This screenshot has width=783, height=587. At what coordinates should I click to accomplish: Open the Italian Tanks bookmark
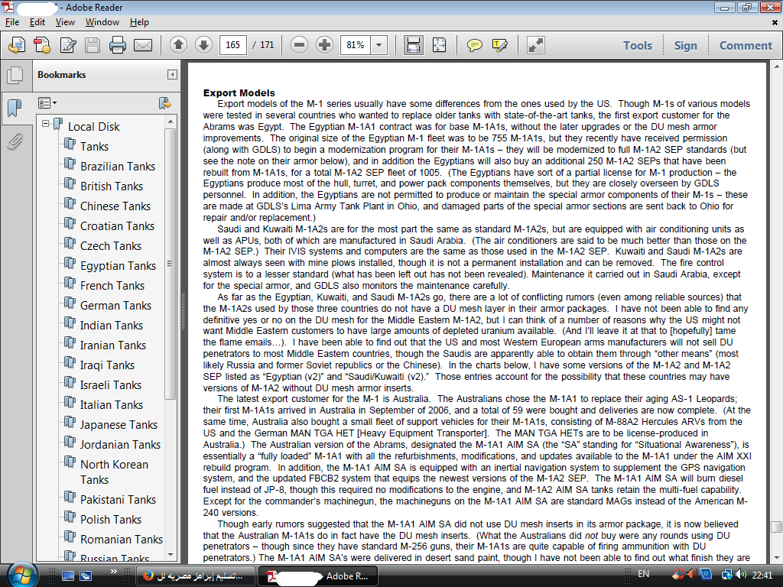click(x=112, y=405)
